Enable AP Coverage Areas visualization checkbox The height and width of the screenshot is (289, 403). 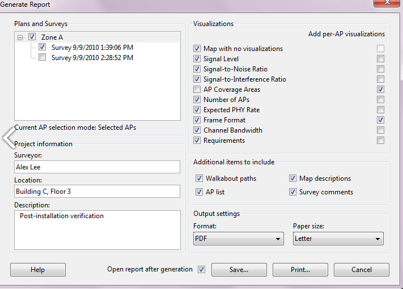[197, 89]
